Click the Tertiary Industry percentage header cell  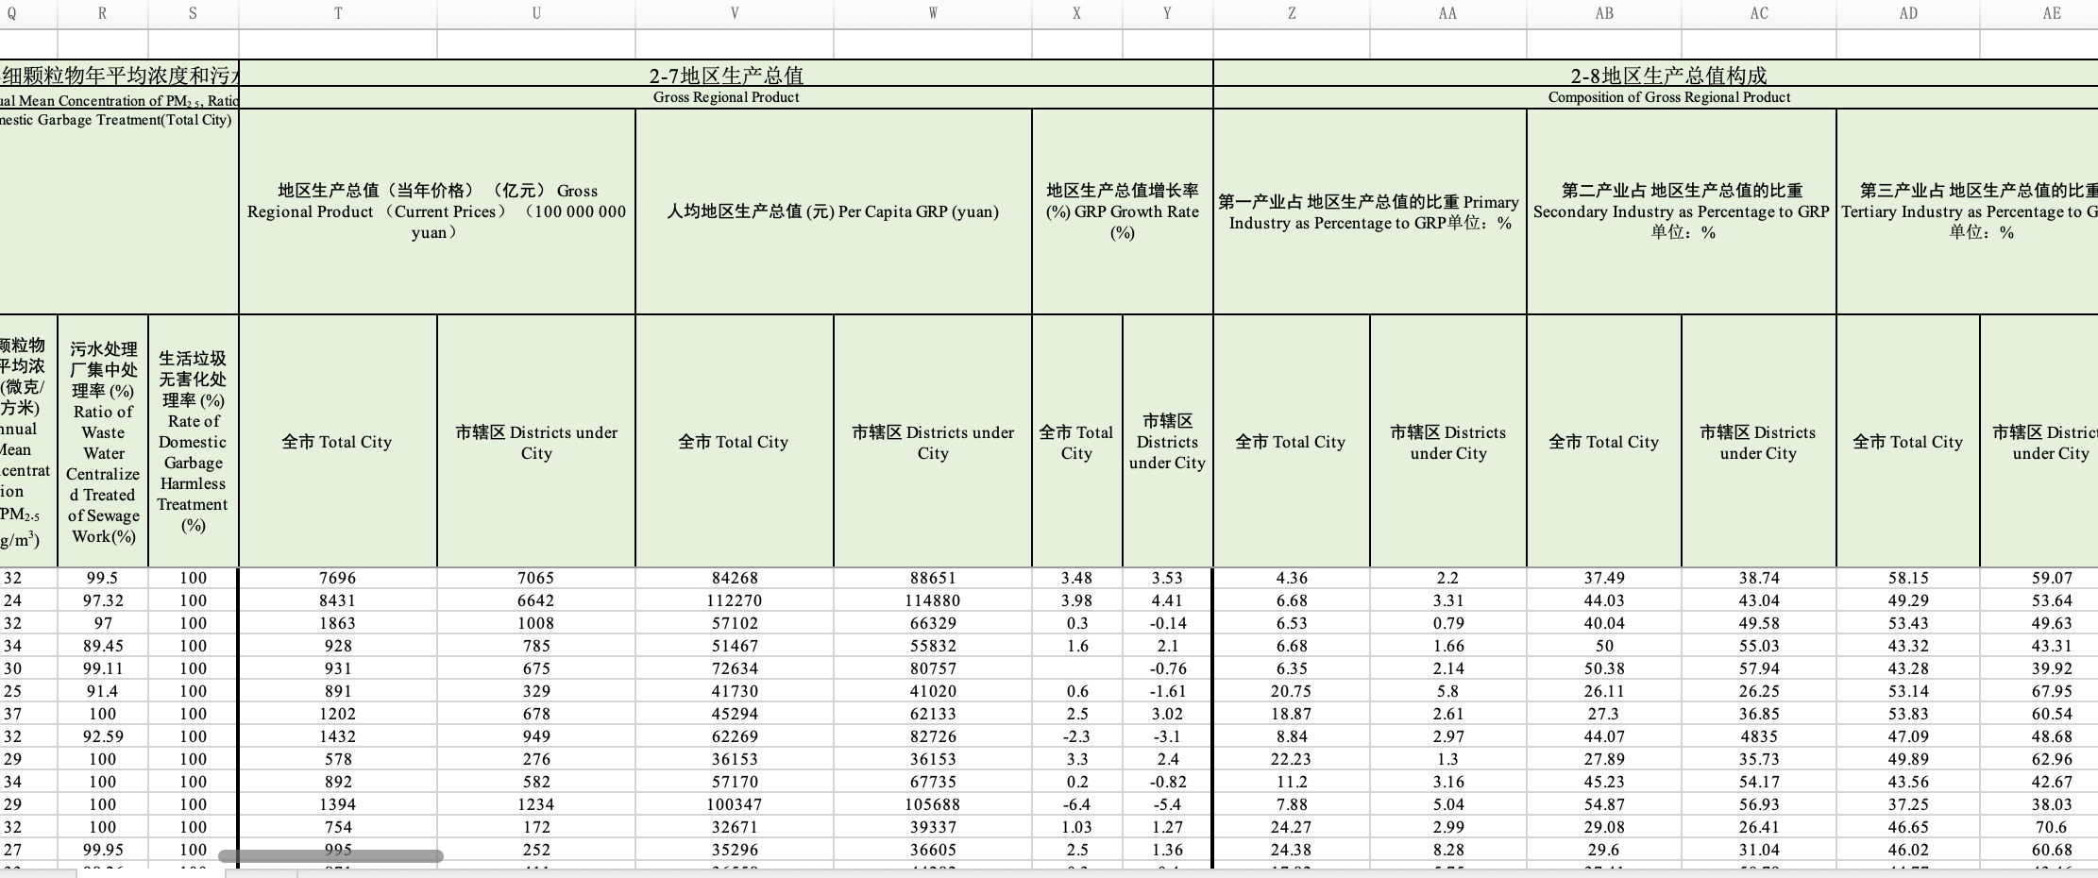(1968, 211)
